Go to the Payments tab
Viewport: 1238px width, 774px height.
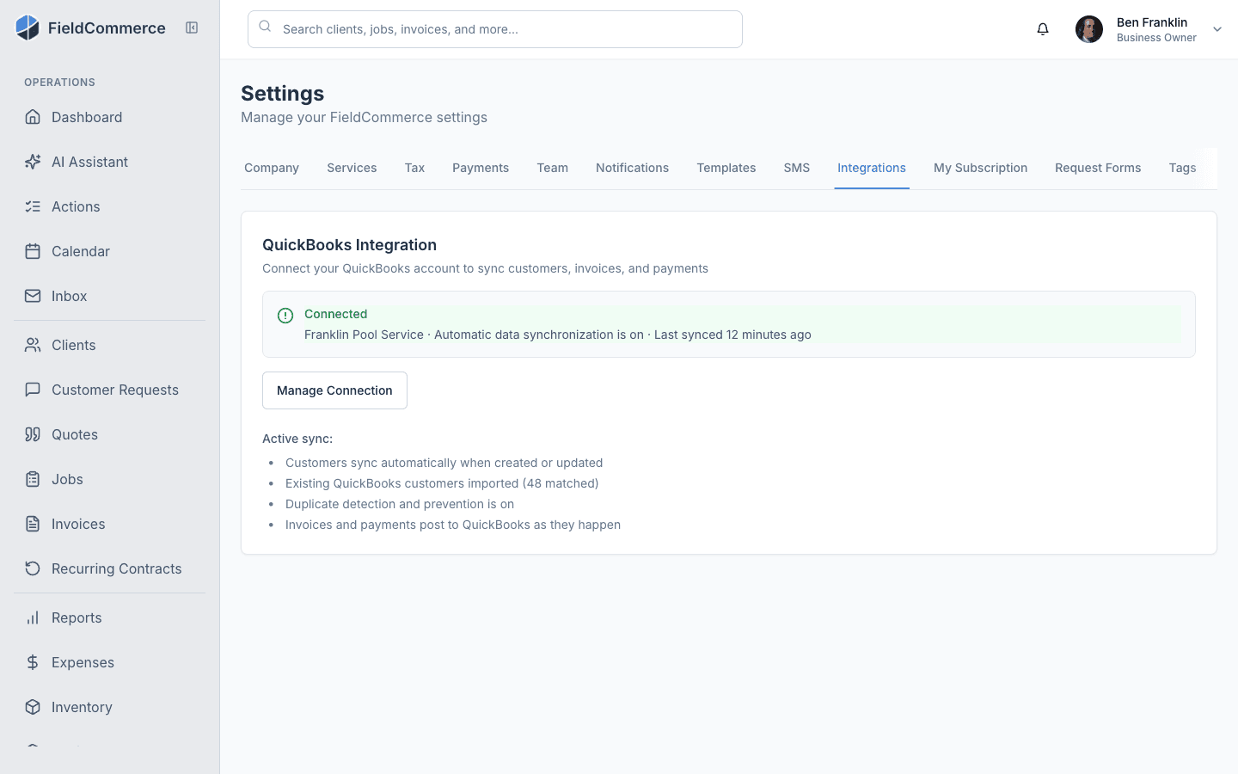coord(481,168)
